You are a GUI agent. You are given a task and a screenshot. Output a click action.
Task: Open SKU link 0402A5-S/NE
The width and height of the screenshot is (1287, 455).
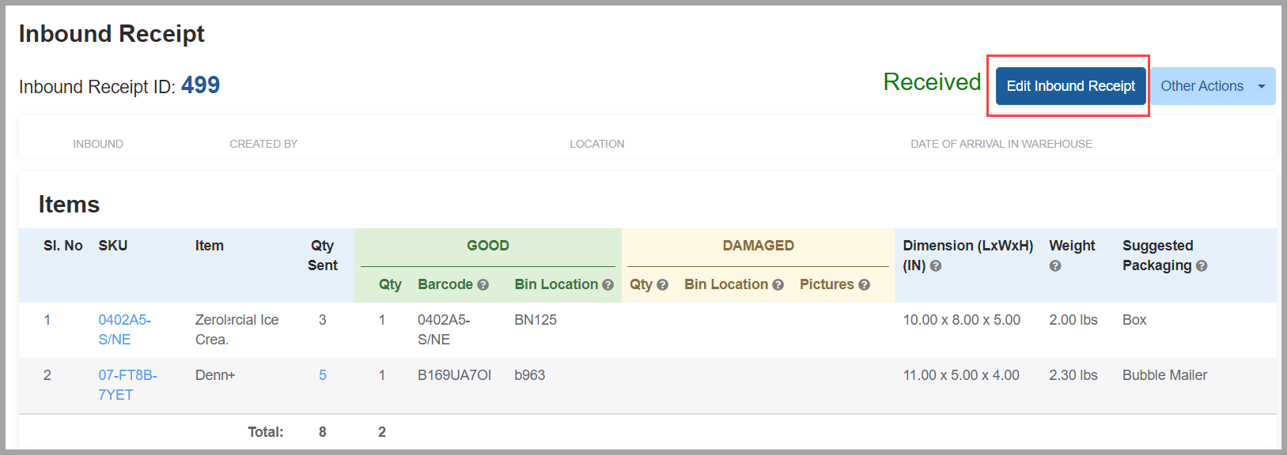124,329
